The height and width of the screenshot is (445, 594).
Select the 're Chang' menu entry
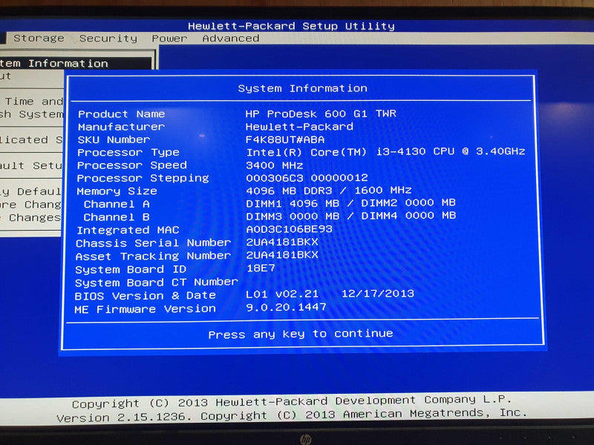coord(30,205)
